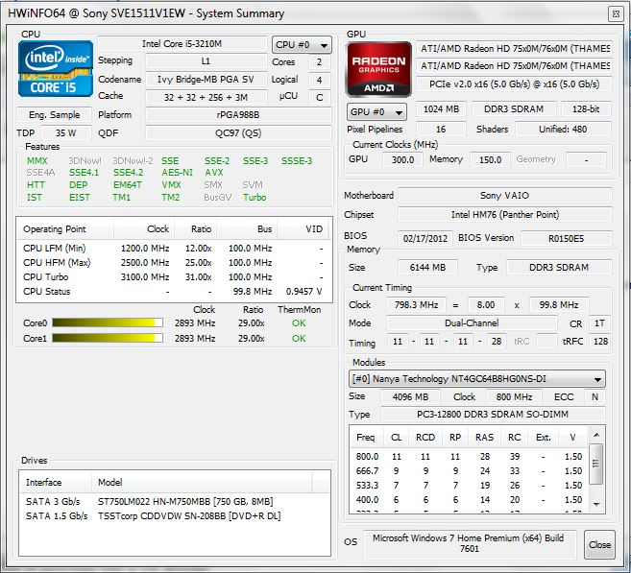Click the 800.0 frequency row in module table
Viewport: 631px width, 573px height.
469,457
